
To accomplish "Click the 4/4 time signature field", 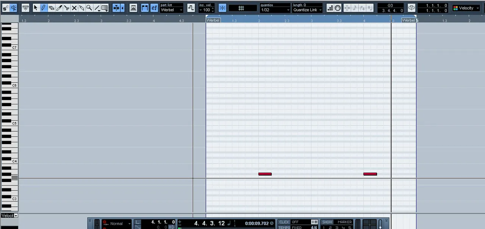I will 314,227.
